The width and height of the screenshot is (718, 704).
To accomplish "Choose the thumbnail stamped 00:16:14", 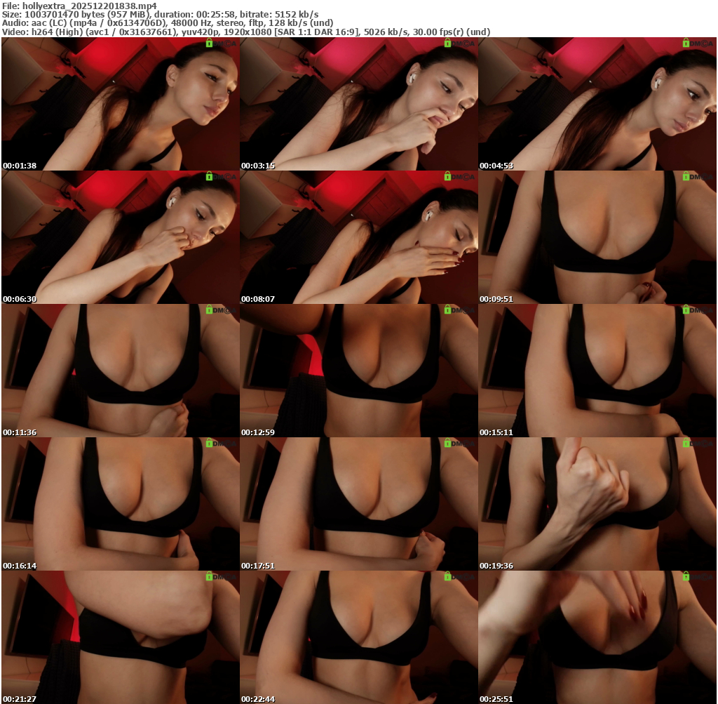I will 121,504.
